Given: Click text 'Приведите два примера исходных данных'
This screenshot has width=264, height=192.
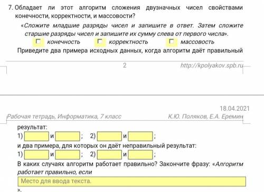Looking at the screenshot, I should 80,51.
